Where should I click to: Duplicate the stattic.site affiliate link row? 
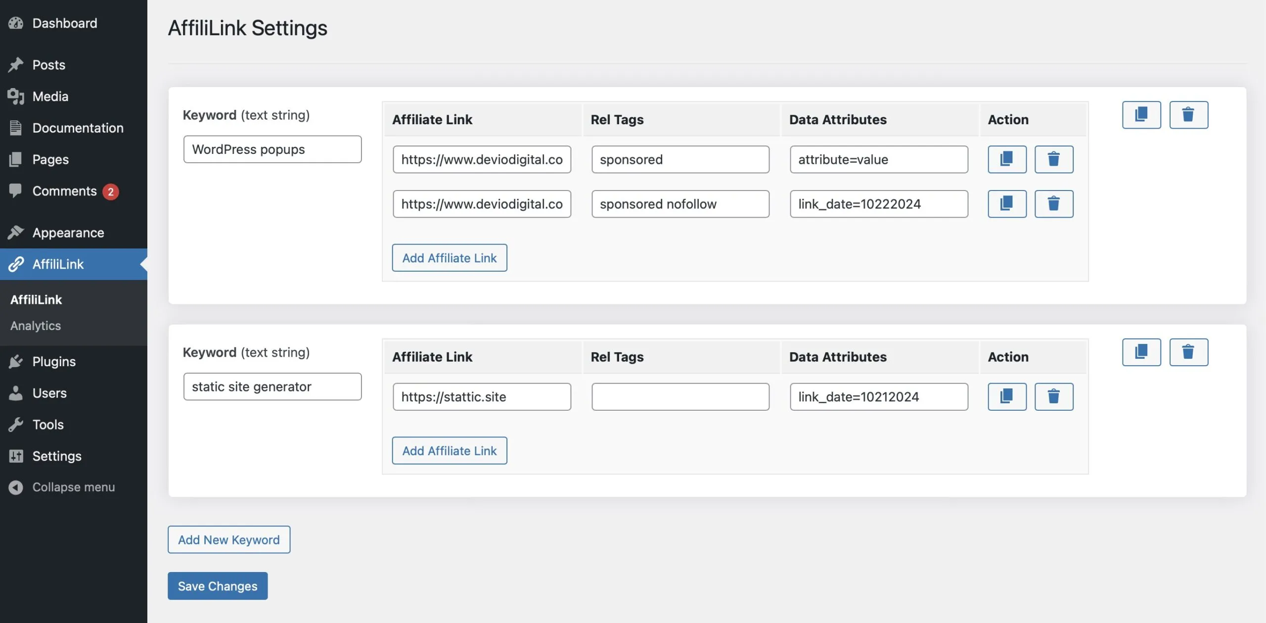[1006, 396]
